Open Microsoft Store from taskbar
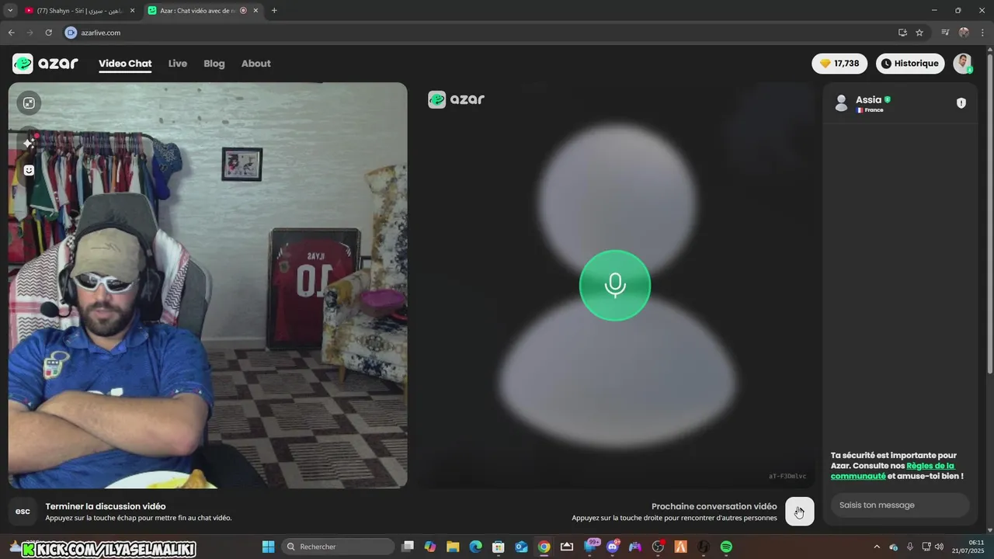Screen dimensions: 994x559 click(x=499, y=547)
